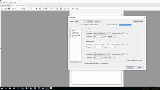Click Grayscale Images downsample ppi field

(110, 44)
